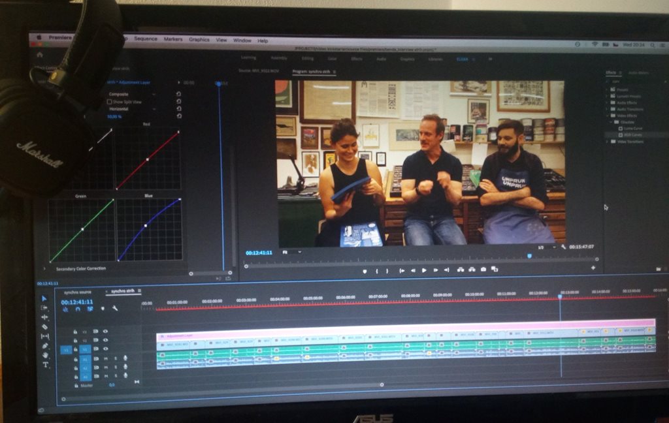This screenshot has width=669, height=423.
Task: Switch to Editing workspace tab
Action: coord(307,58)
